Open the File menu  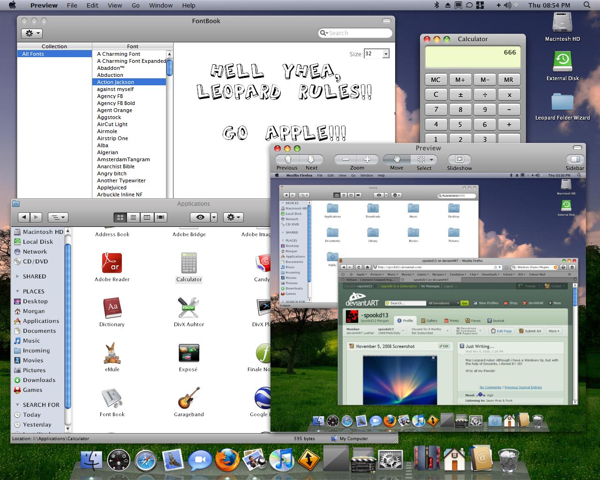pyautogui.click(x=72, y=5)
